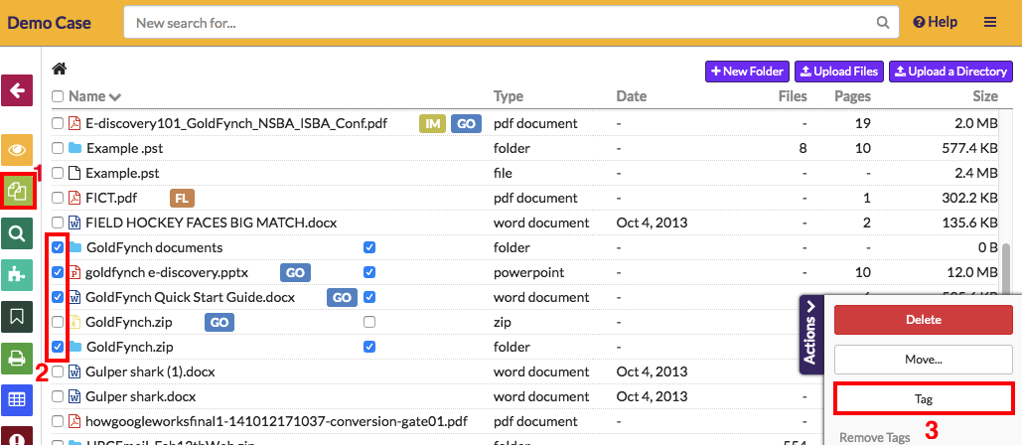Check the GoldFynch.zip zip file left checkbox
This screenshot has height=445, width=1022.
[58, 321]
